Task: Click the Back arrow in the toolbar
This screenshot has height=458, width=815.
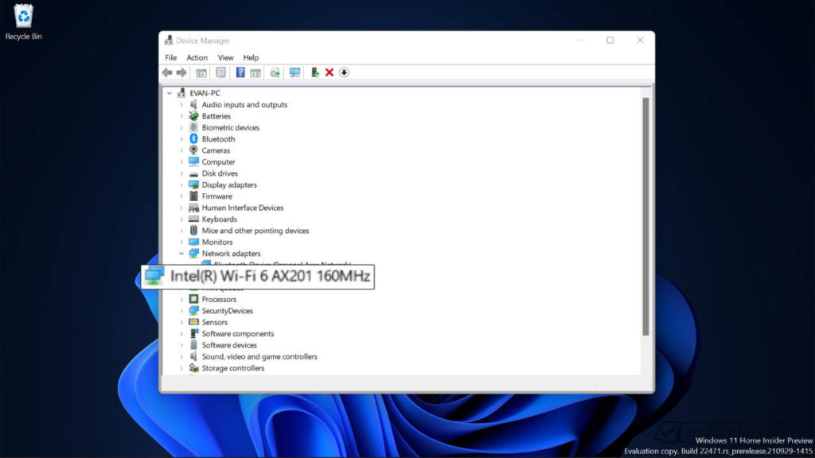Action: pos(167,72)
